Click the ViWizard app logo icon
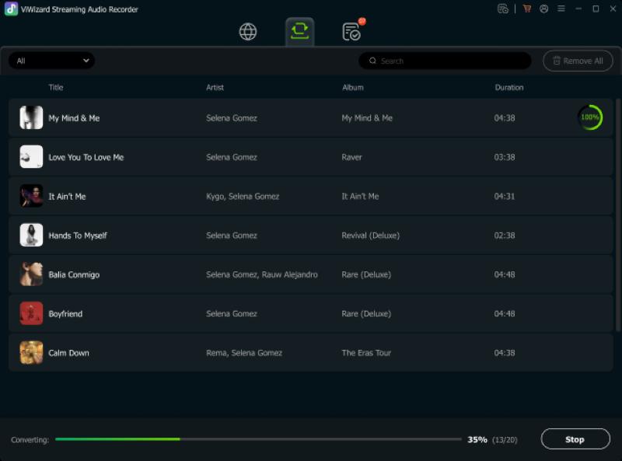Image resolution: width=622 pixels, height=461 pixels. point(11,9)
